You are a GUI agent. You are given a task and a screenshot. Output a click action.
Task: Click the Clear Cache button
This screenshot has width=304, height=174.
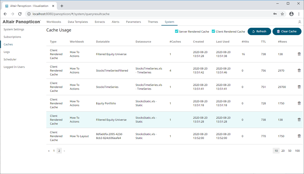(287, 31)
